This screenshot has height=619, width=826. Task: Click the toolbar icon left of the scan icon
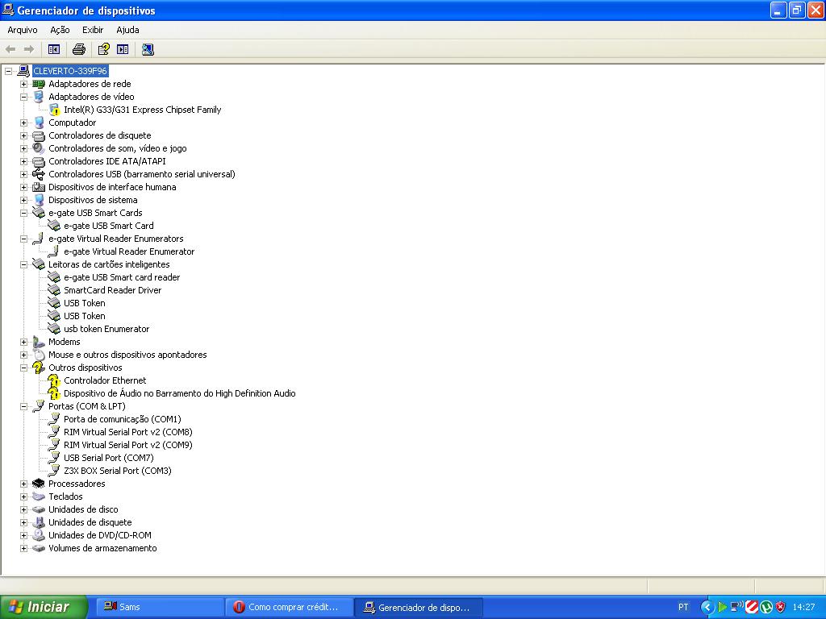123,49
